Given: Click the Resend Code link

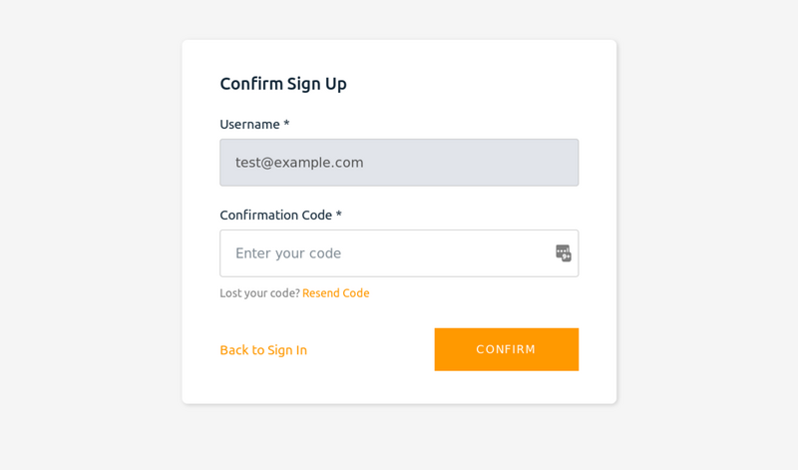Looking at the screenshot, I should point(335,293).
